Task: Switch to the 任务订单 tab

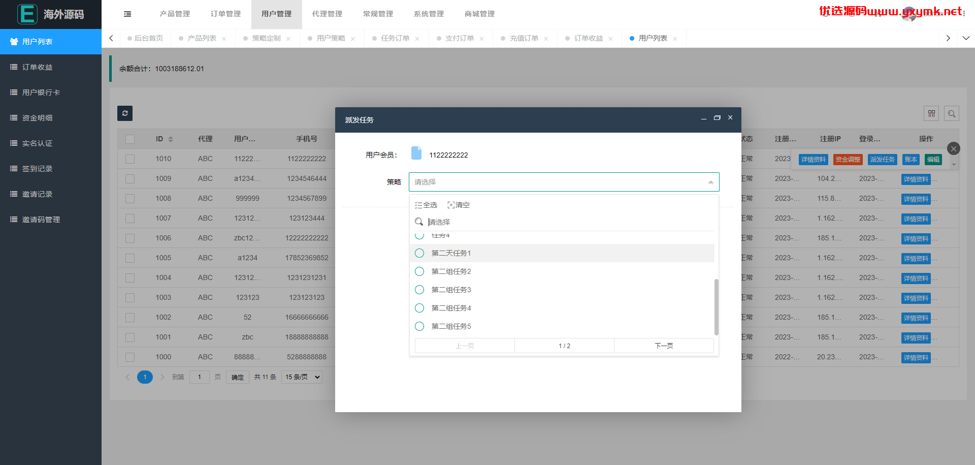Action: click(x=395, y=39)
